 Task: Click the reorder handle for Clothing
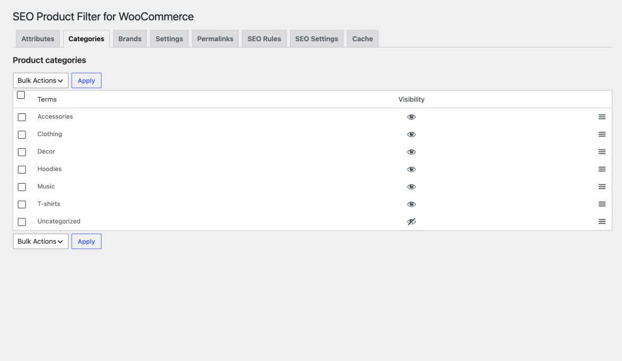(602, 134)
